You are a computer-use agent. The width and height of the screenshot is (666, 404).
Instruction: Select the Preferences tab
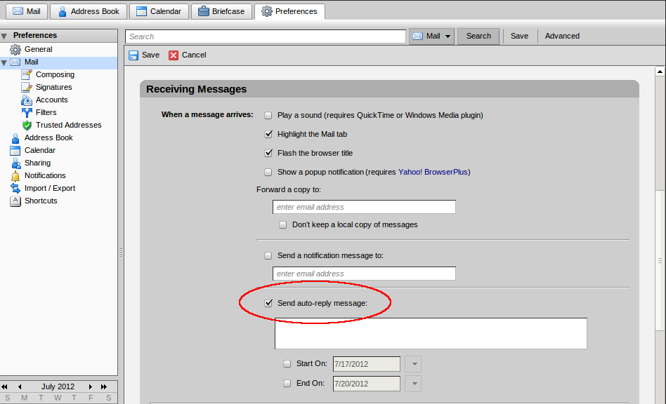click(289, 11)
